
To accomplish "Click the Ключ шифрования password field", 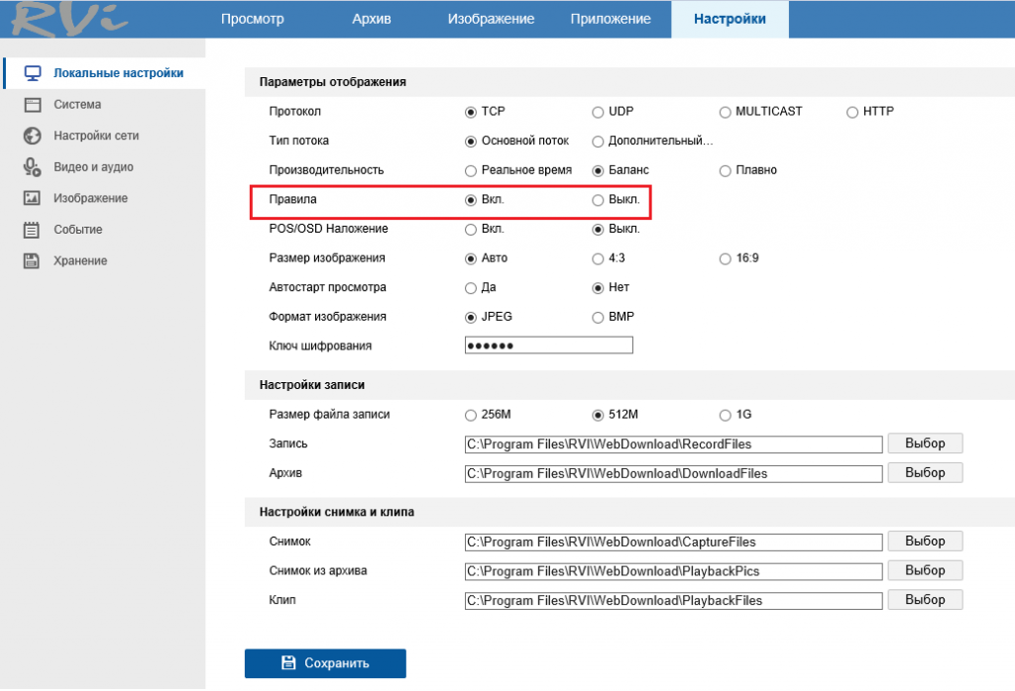I will (548, 345).
